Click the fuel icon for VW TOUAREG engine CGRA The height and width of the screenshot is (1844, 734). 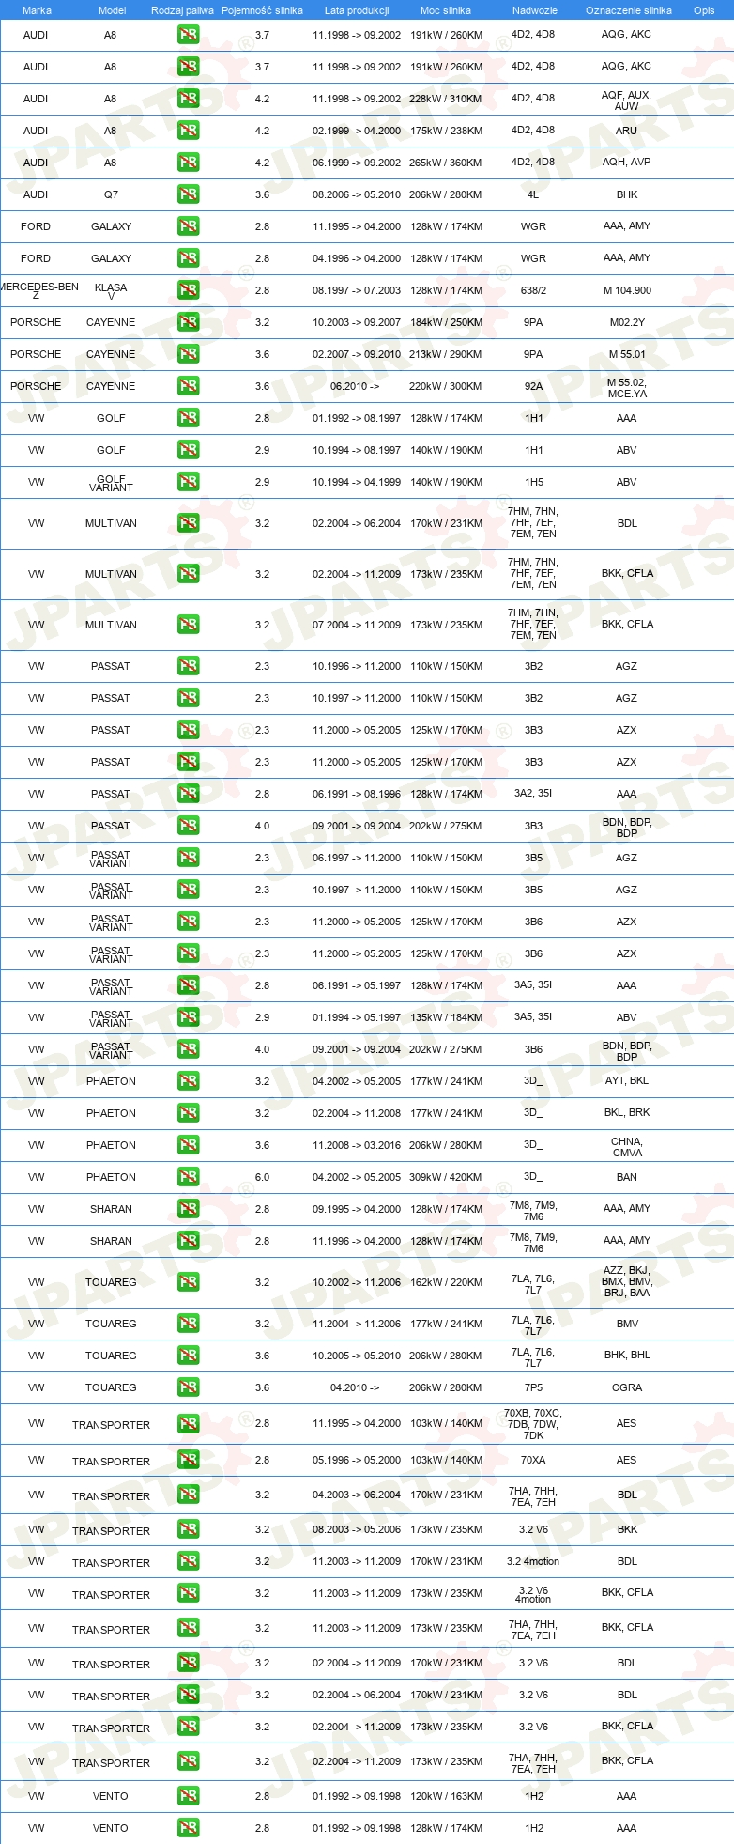(x=188, y=1387)
